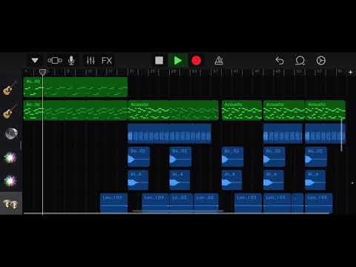Select the horizontal scroll indicator at timeline bottom
The width and height of the screenshot is (356, 267).
click(x=178, y=211)
